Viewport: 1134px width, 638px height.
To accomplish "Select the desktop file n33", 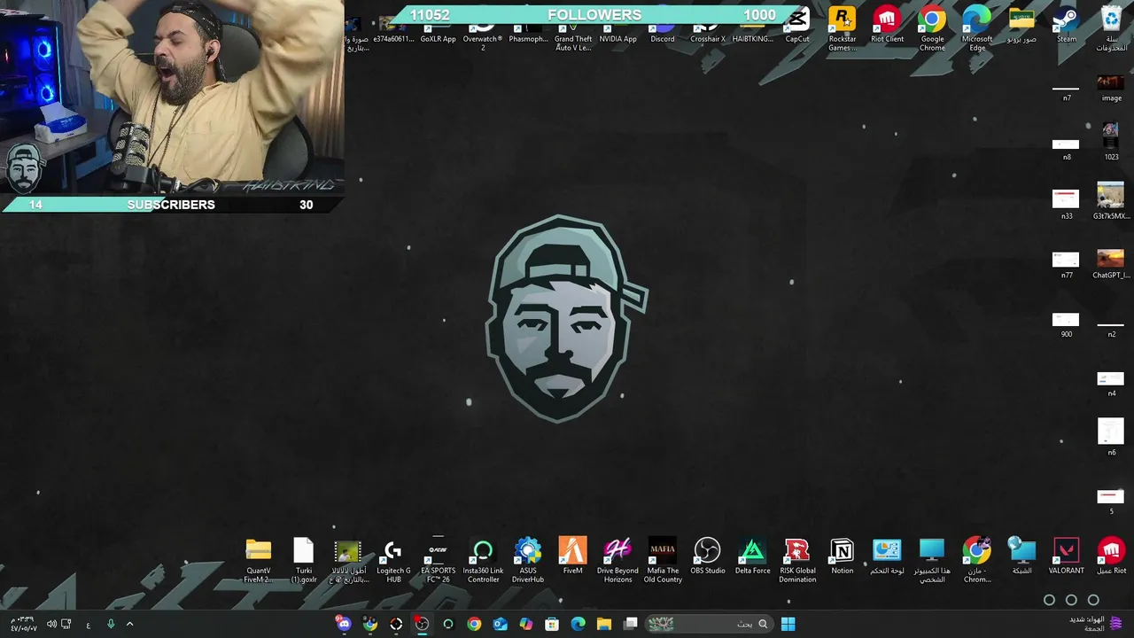I will [x=1066, y=204].
